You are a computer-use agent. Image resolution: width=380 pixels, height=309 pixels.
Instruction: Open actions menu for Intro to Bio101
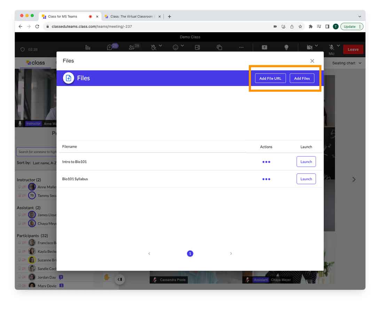pyautogui.click(x=266, y=162)
